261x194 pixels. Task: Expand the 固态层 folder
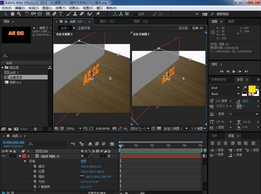tap(3, 67)
